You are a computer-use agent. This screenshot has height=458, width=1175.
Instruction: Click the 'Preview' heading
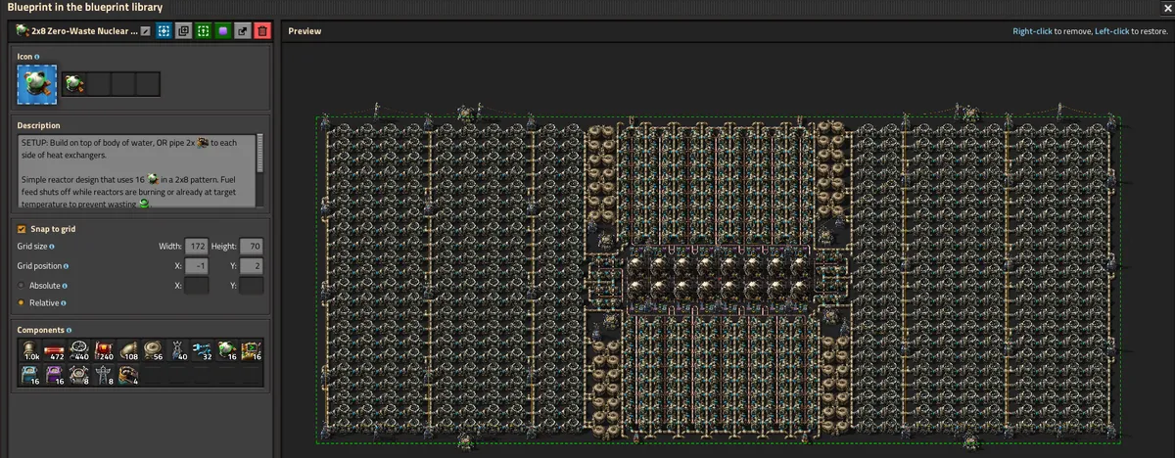coord(305,31)
